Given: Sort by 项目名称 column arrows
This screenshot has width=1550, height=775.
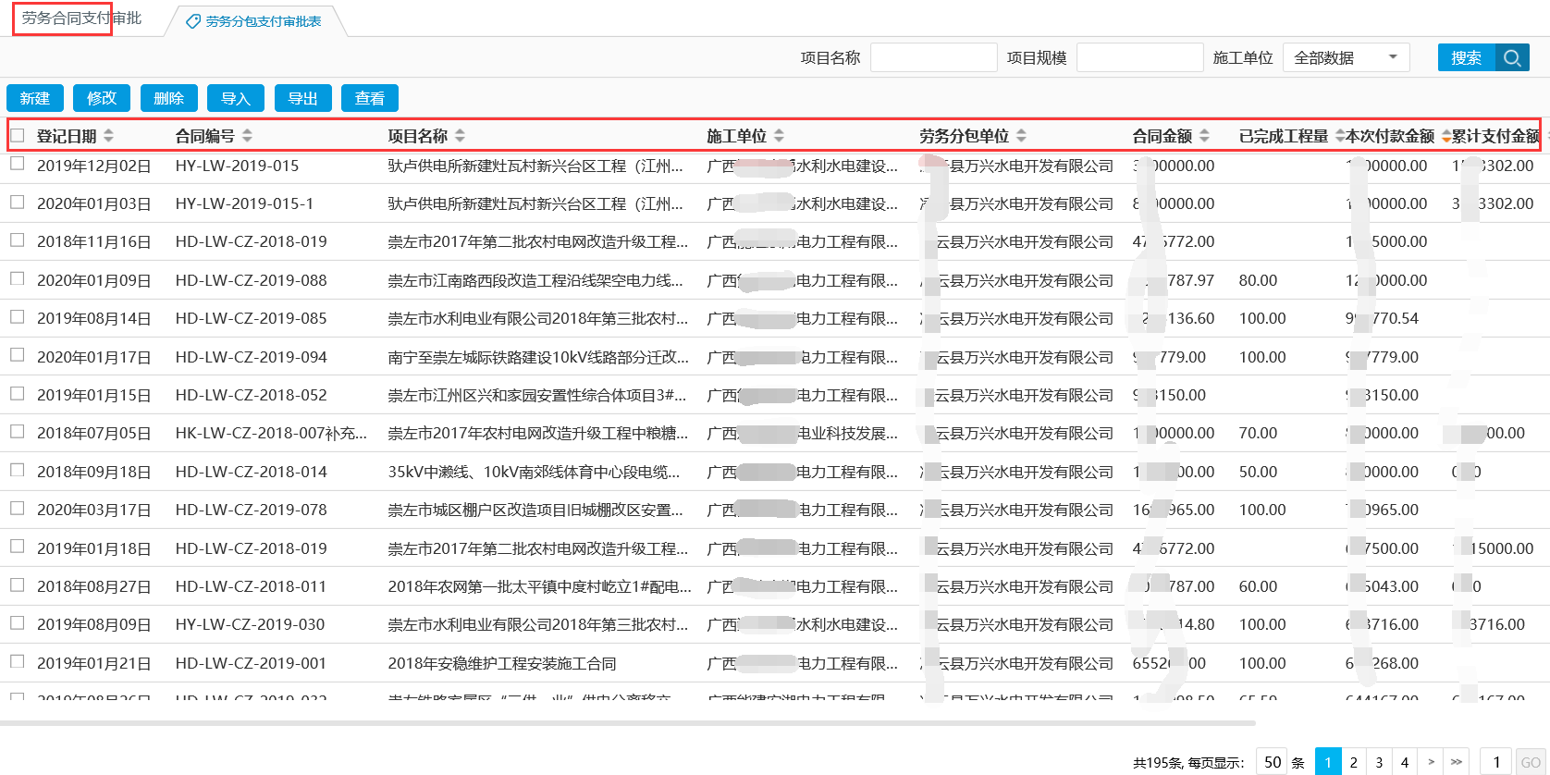Looking at the screenshot, I should (460, 136).
